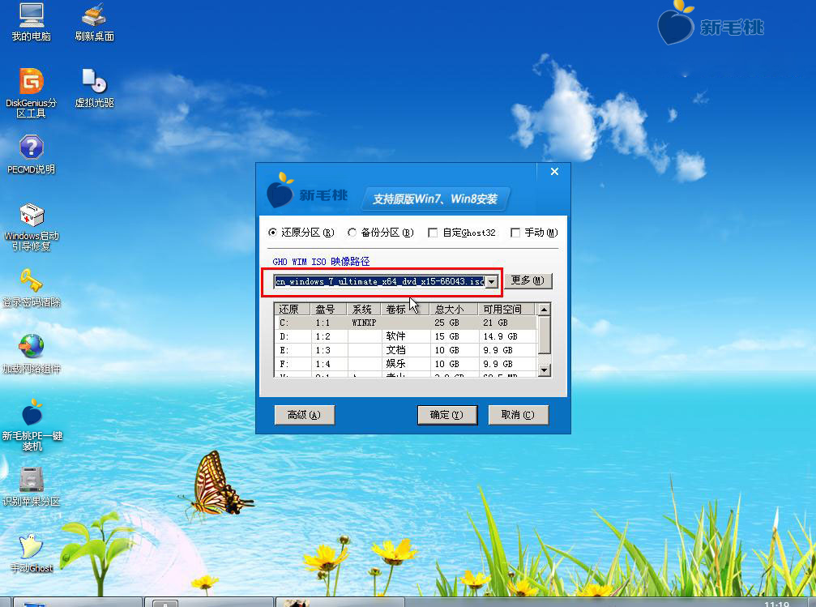Open the PECMD说明 help icon
The height and width of the screenshot is (607, 816).
pos(32,155)
